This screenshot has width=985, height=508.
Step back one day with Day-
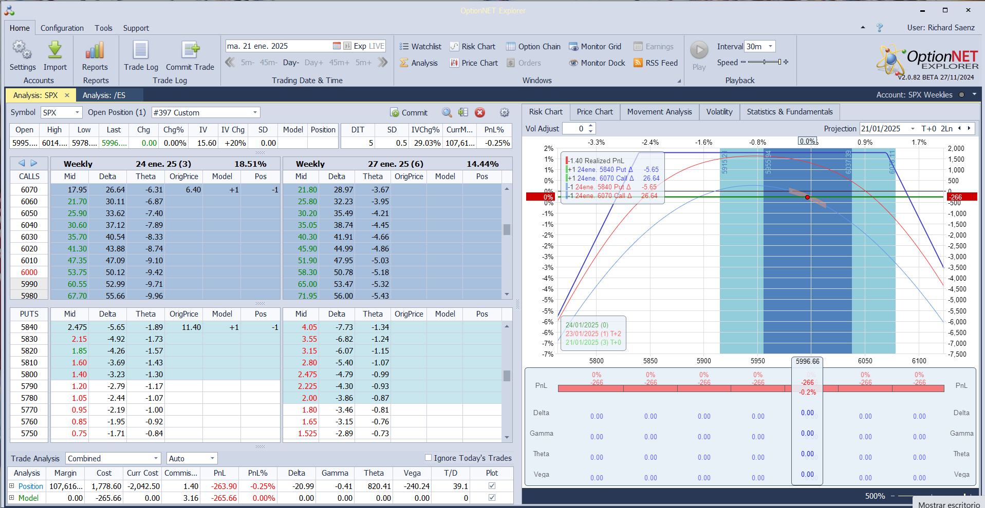291,63
